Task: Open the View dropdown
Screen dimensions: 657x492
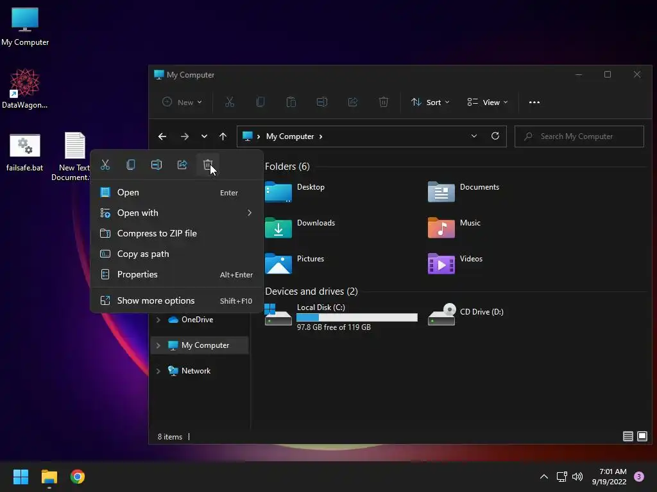Action: point(488,102)
